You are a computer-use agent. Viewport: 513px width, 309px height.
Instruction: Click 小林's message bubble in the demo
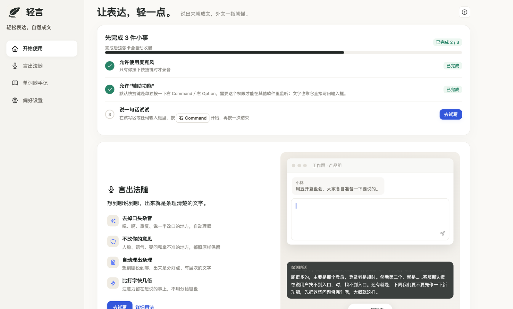pyautogui.click(x=338, y=186)
